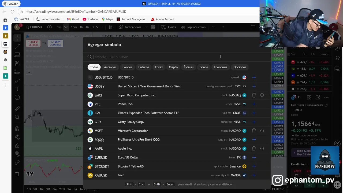The height and width of the screenshot is (193, 343).
Task: Filter results by Cripto
Action: (173, 67)
